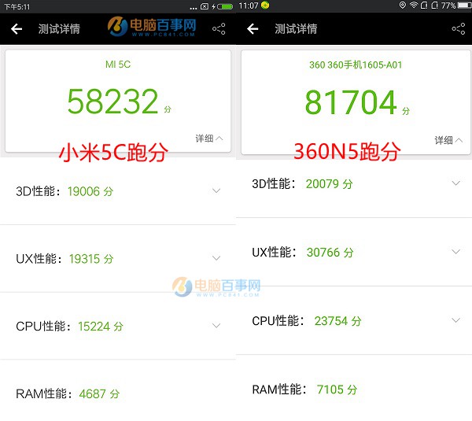The height and width of the screenshot is (421, 472).
Task: Tap the 360 phone total score 81704
Action: tap(351, 103)
